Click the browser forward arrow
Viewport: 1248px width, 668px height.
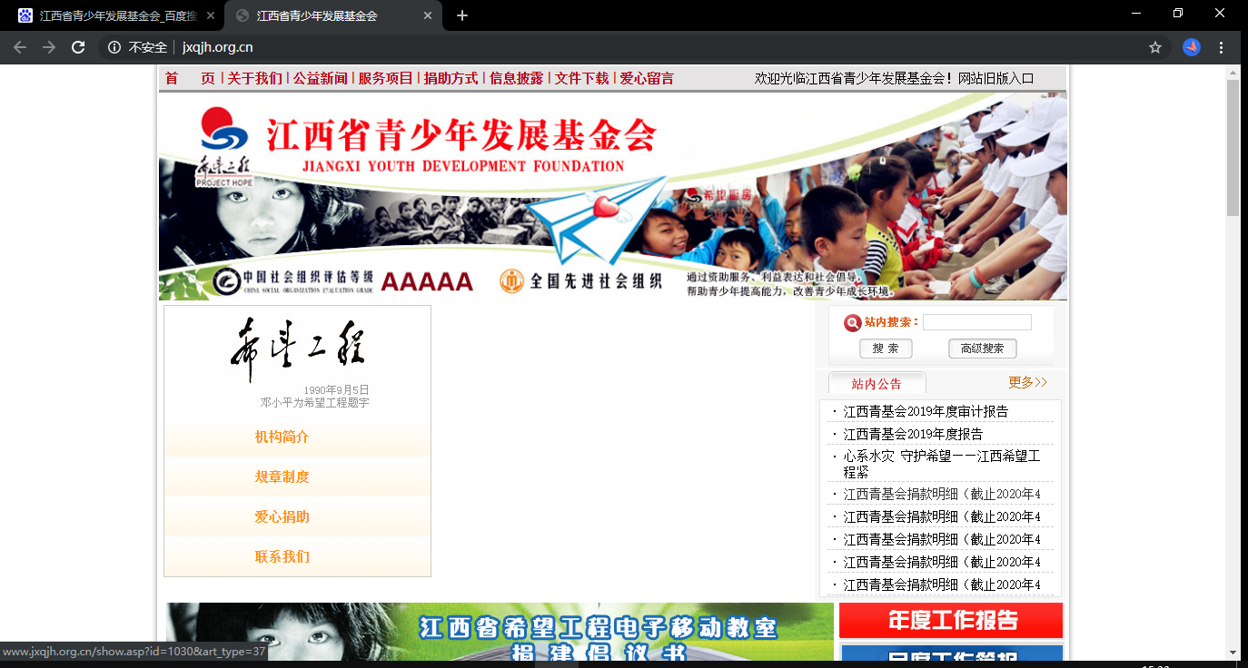(49, 47)
